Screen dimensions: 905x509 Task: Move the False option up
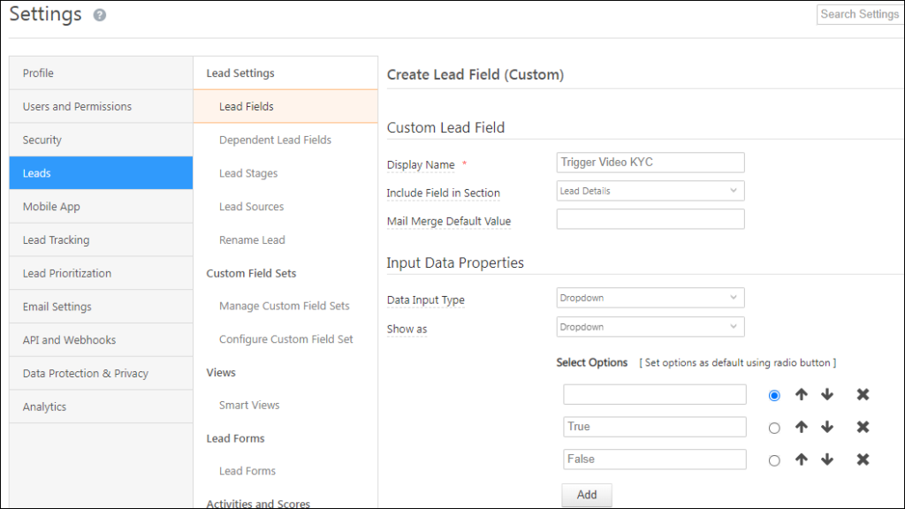[801, 460]
